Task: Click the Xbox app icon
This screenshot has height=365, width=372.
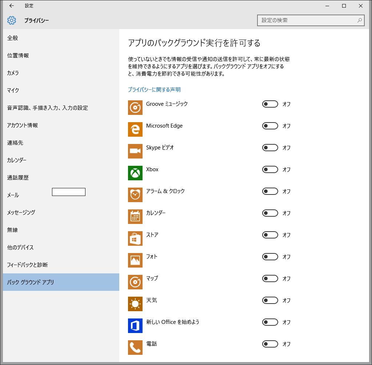Action: click(135, 173)
